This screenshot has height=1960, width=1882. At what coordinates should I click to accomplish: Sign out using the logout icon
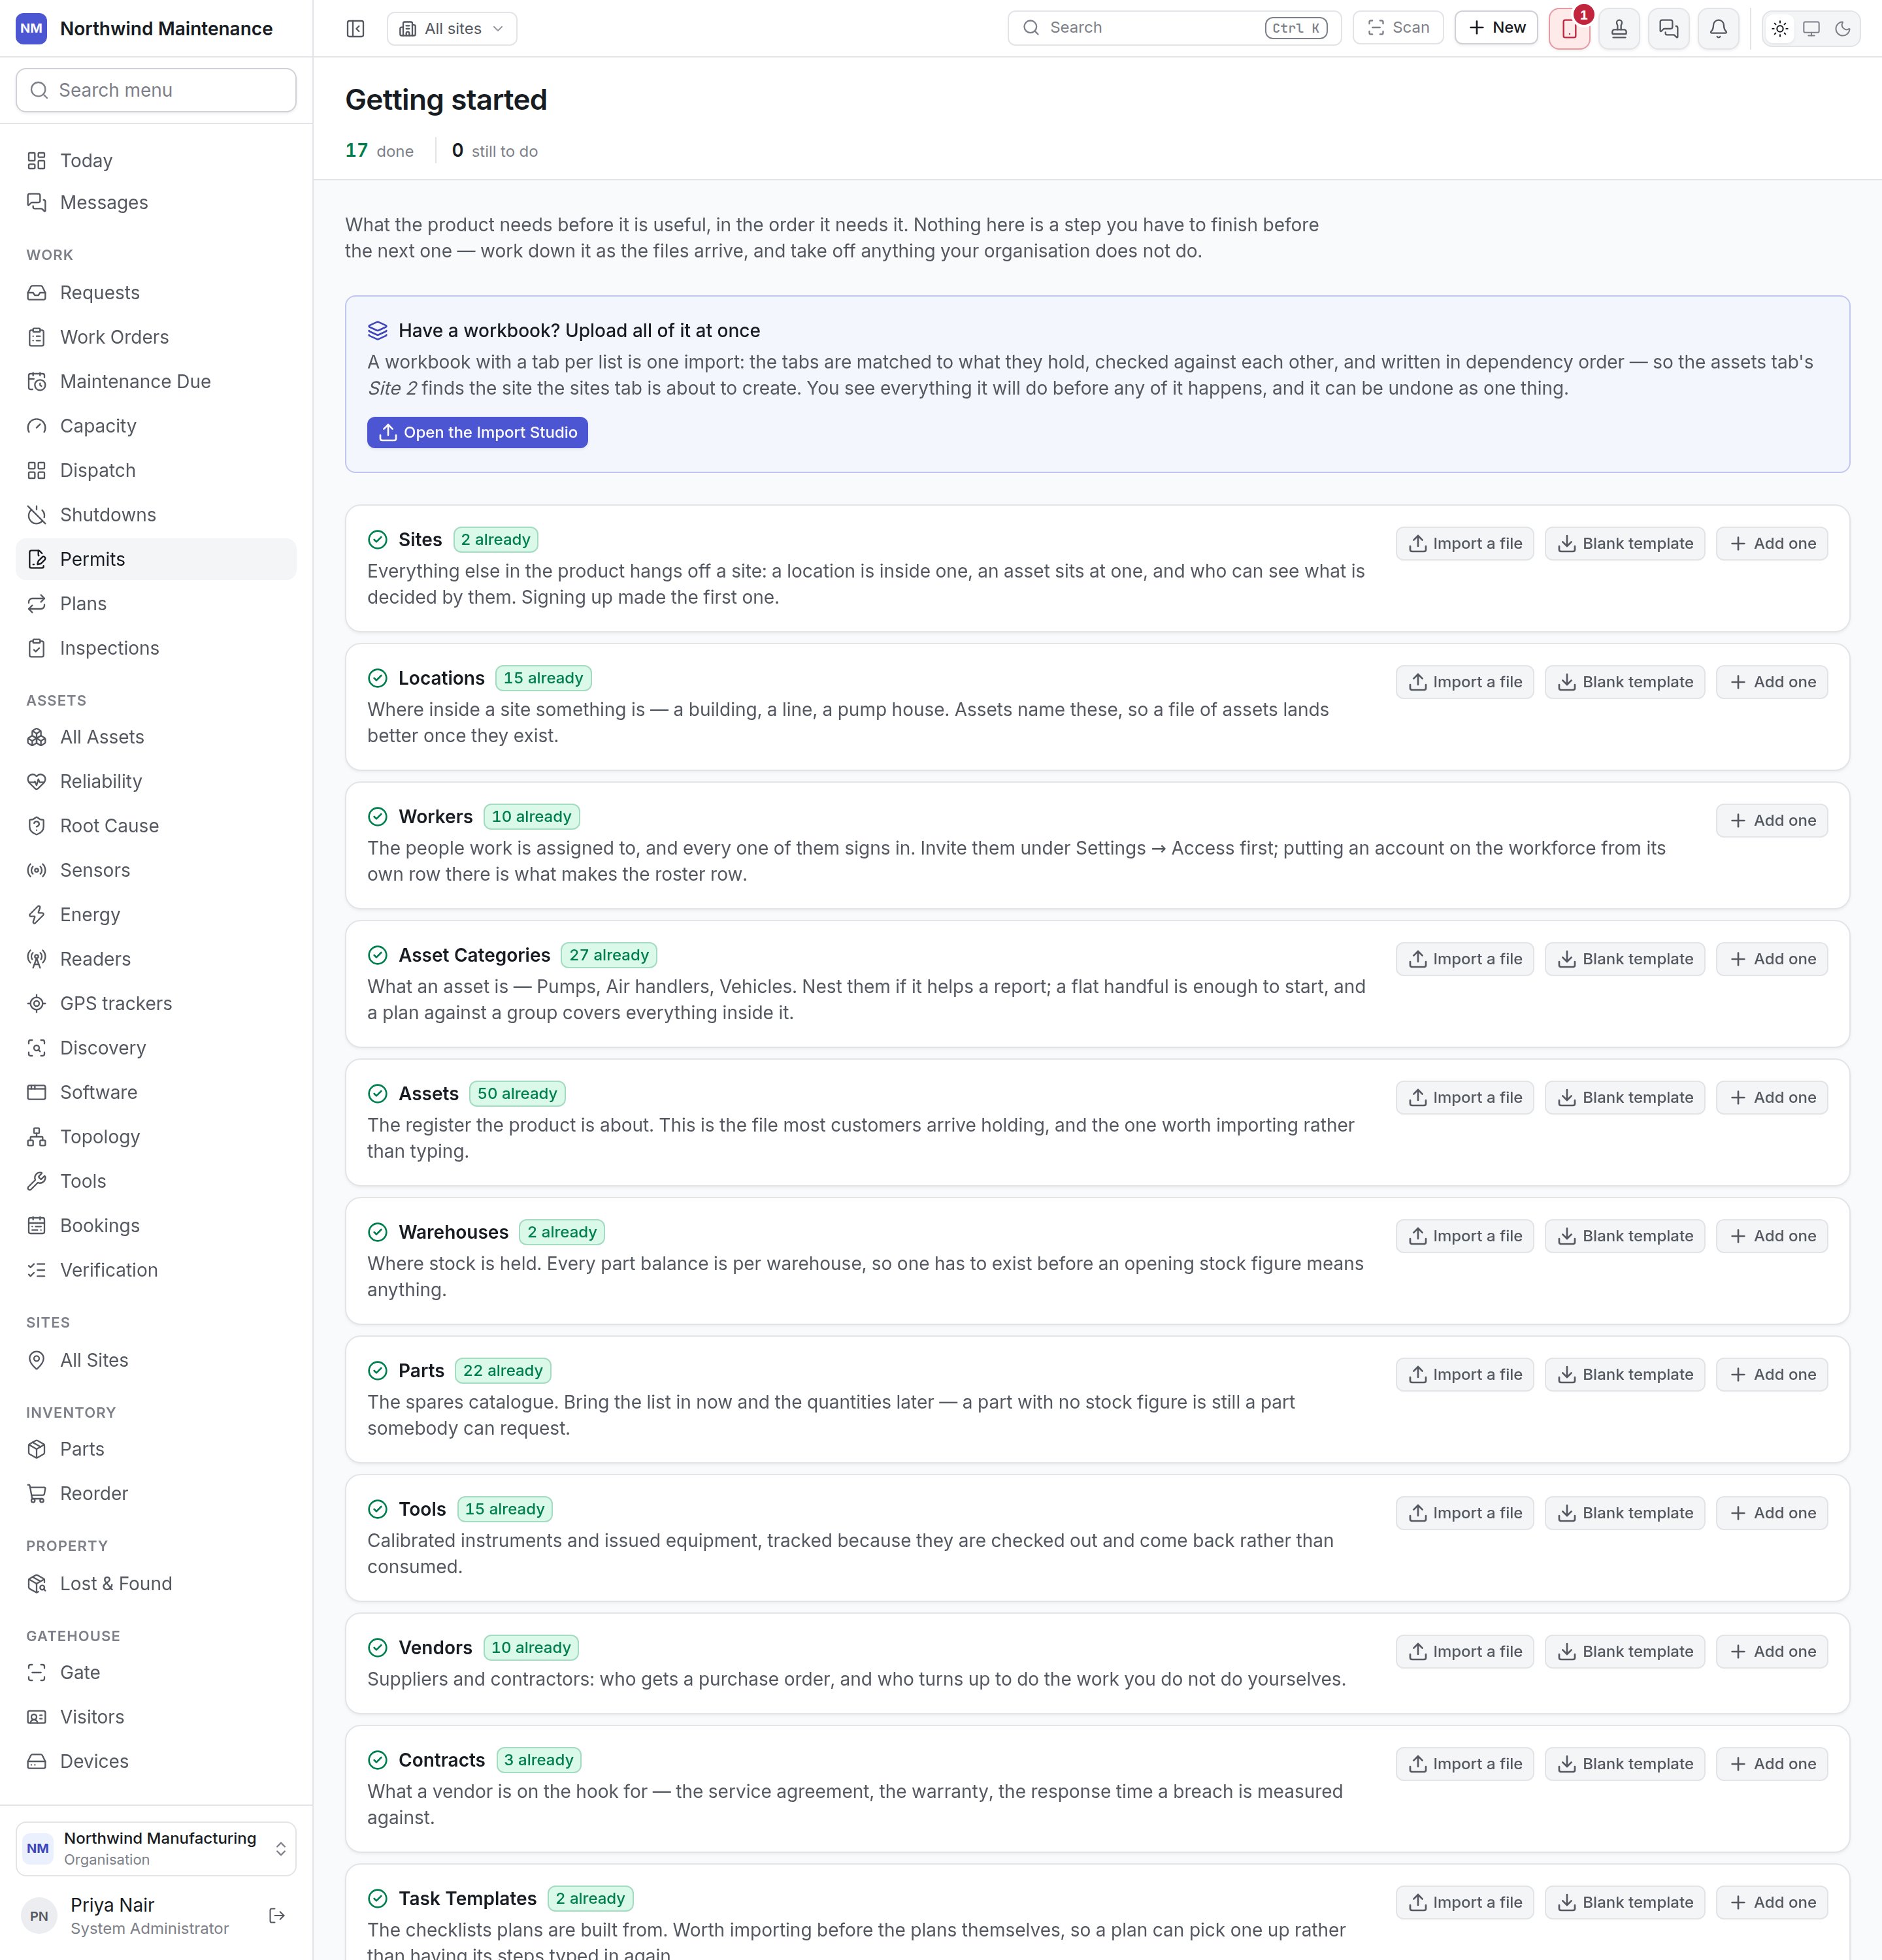point(277,1915)
